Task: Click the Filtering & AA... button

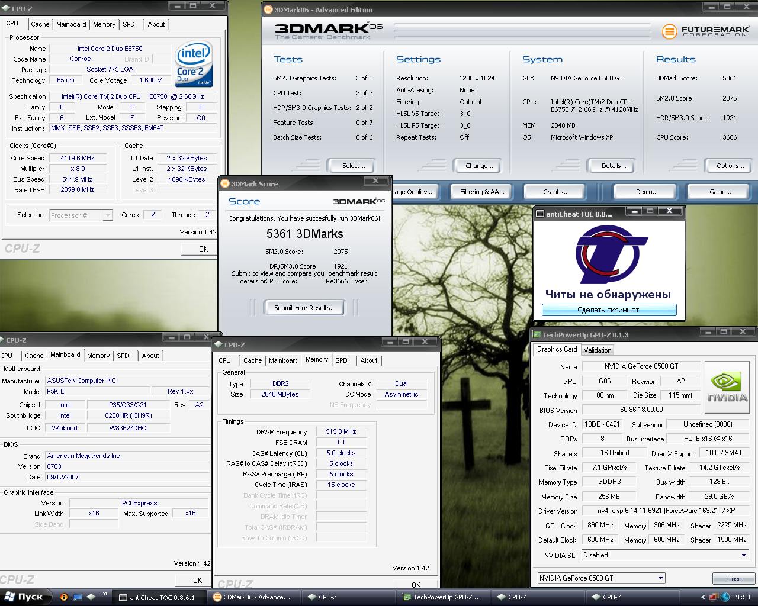Action: (481, 192)
